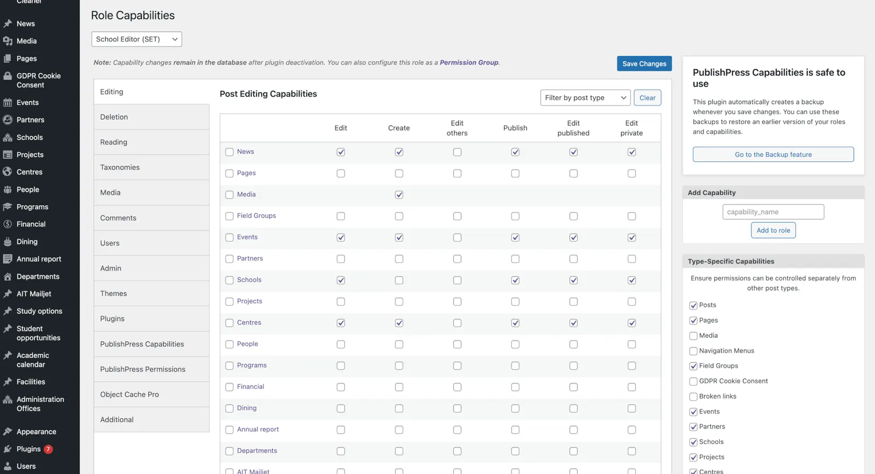Enable Edit others capability for News

click(x=457, y=152)
